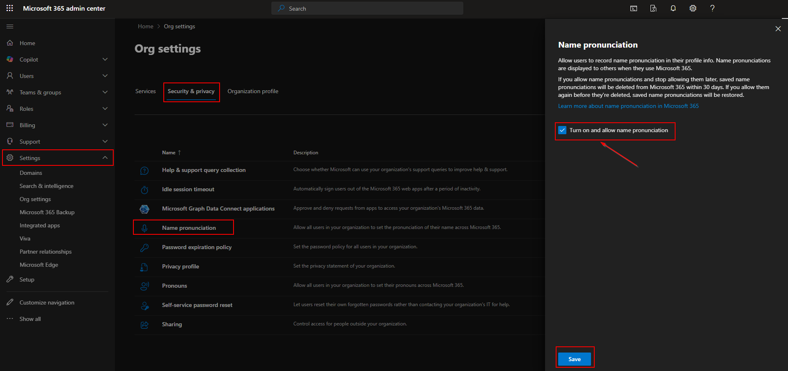Open Partner relationships in sidebar
788x371 pixels.
coord(46,252)
